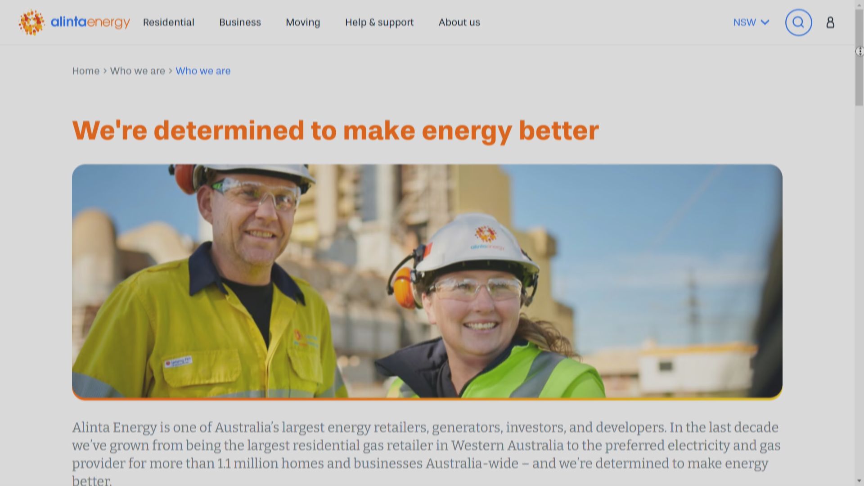Viewport: 864px width, 486px height.
Task: Click the grey Who we are breadcrumb
Action: [x=138, y=71]
